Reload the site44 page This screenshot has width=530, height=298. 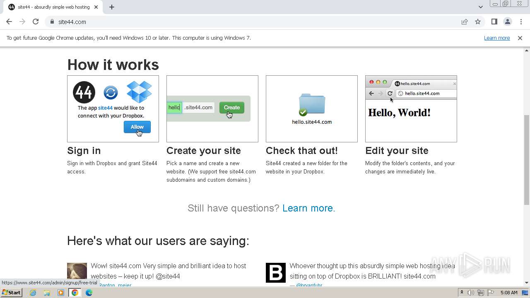coord(36,22)
